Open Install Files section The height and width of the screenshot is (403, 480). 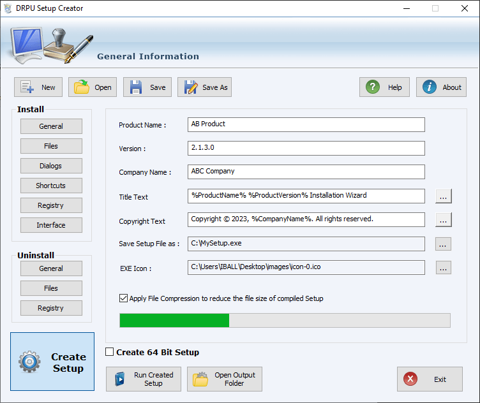pyautogui.click(x=51, y=146)
